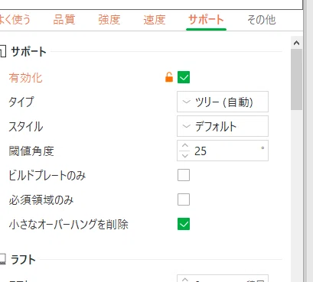313x282 pixels.
Task: Click the サポート section header icon
Action: point(2,52)
